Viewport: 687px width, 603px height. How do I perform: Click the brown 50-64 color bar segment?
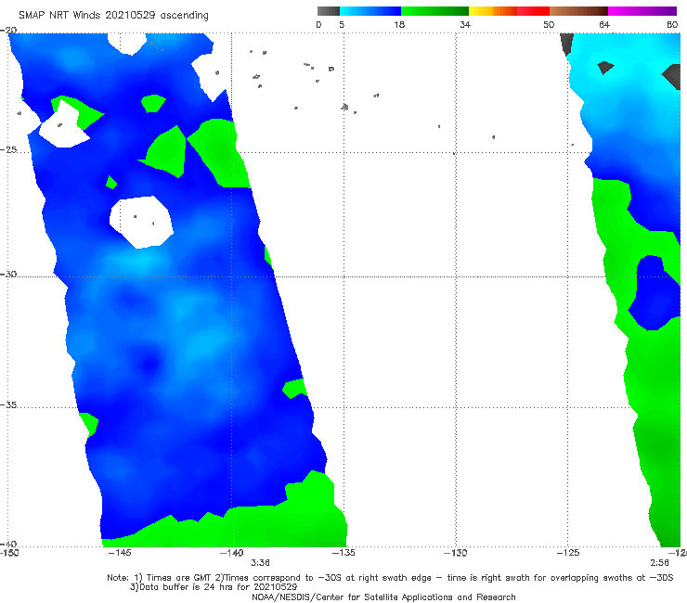point(578,11)
